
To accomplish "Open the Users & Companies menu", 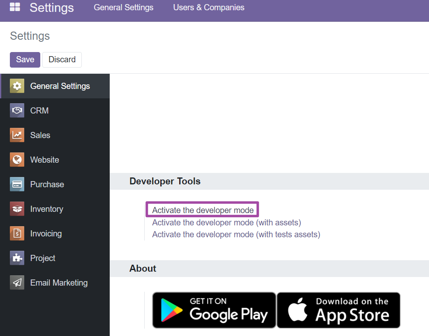I will pyautogui.click(x=209, y=7).
